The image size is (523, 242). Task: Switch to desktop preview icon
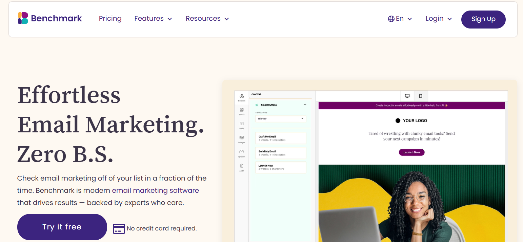point(407,96)
